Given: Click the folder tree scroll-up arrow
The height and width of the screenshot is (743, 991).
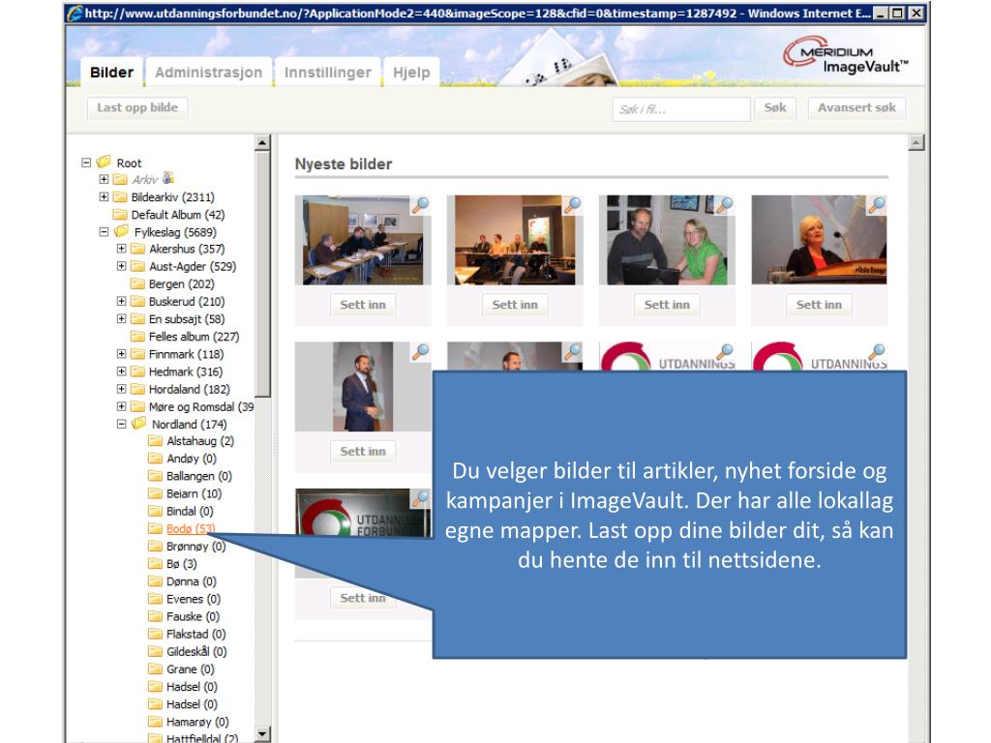Looking at the screenshot, I should [262, 143].
